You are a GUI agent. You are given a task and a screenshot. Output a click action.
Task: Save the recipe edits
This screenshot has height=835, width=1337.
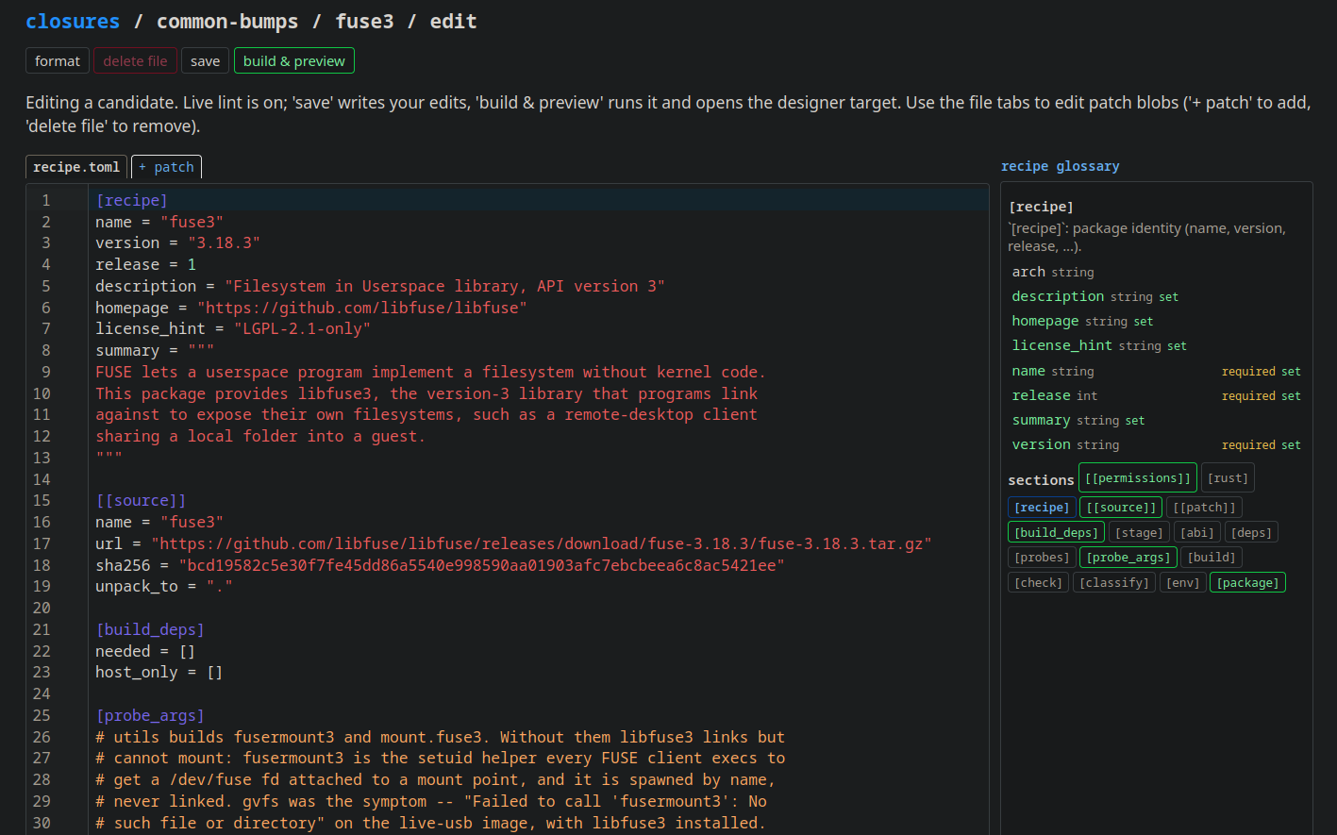pyautogui.click(x=205, y=60)
